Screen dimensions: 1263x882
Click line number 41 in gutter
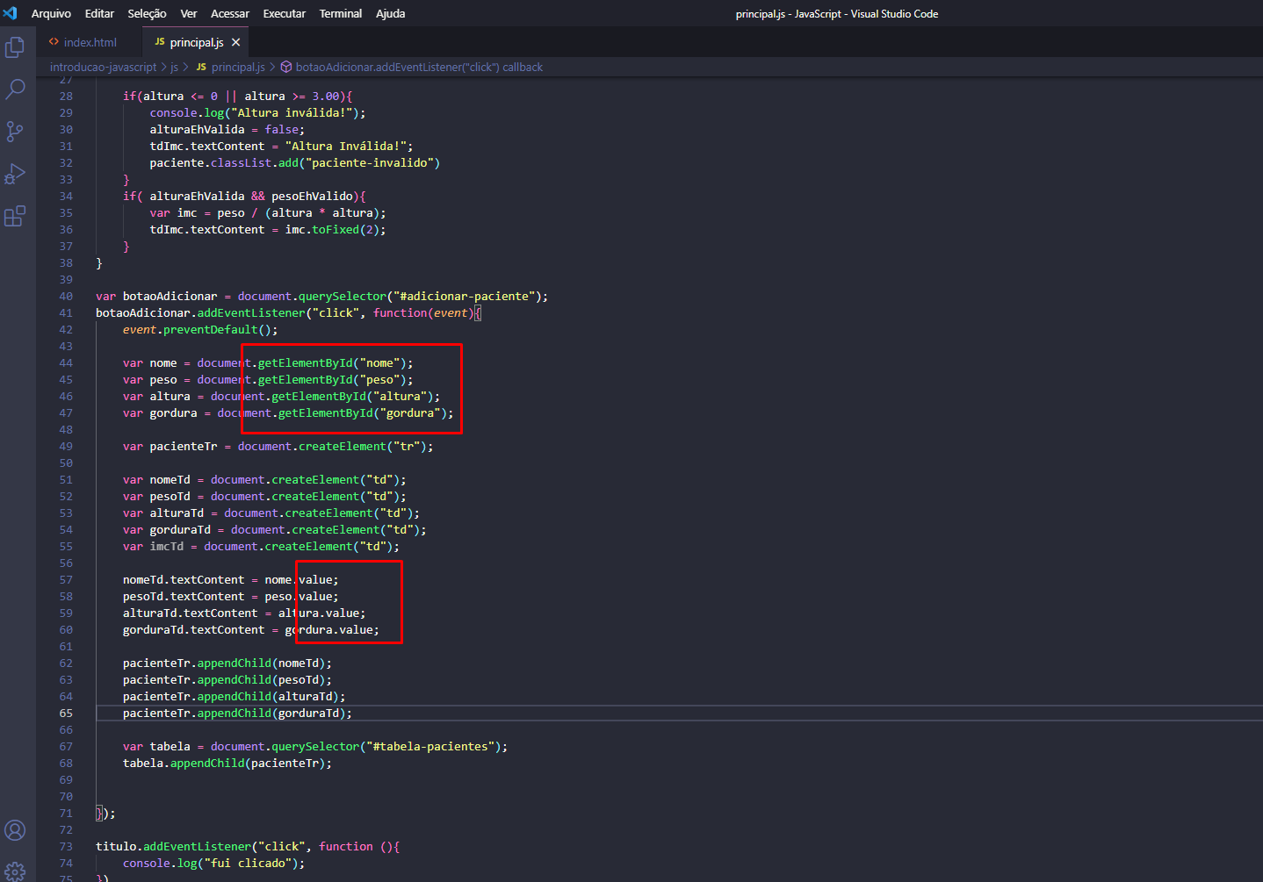[x=66, y=313]
